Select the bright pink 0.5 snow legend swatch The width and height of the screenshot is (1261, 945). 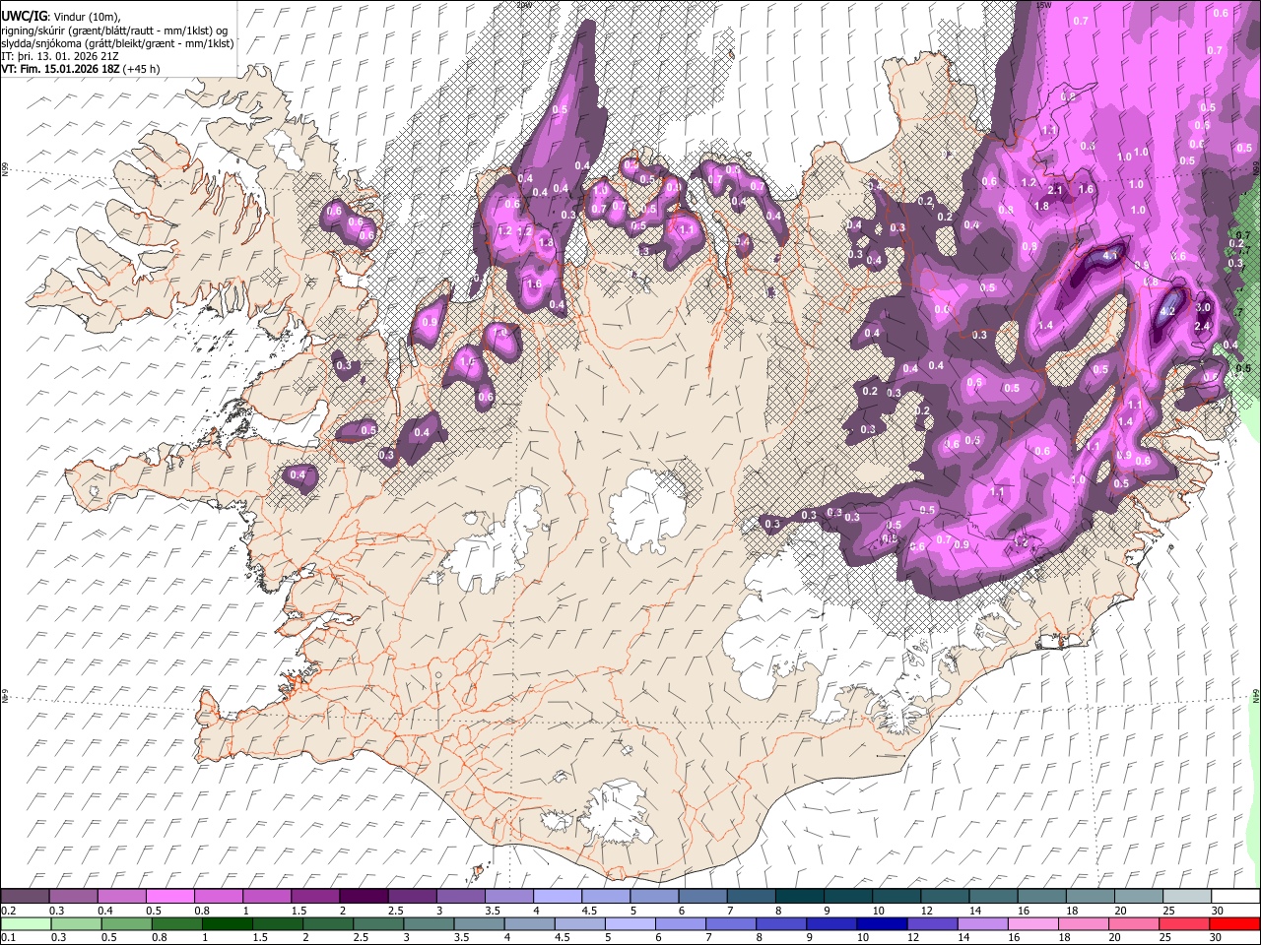170,897
